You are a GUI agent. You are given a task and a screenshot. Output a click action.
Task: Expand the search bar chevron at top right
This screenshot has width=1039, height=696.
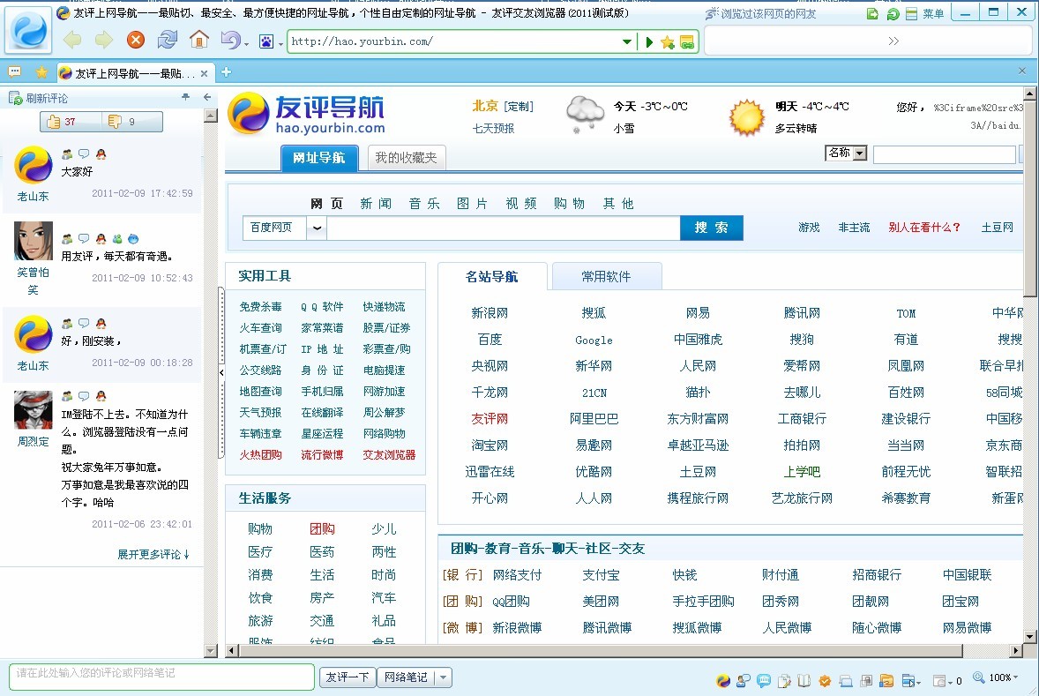click(x=893, y=41)
